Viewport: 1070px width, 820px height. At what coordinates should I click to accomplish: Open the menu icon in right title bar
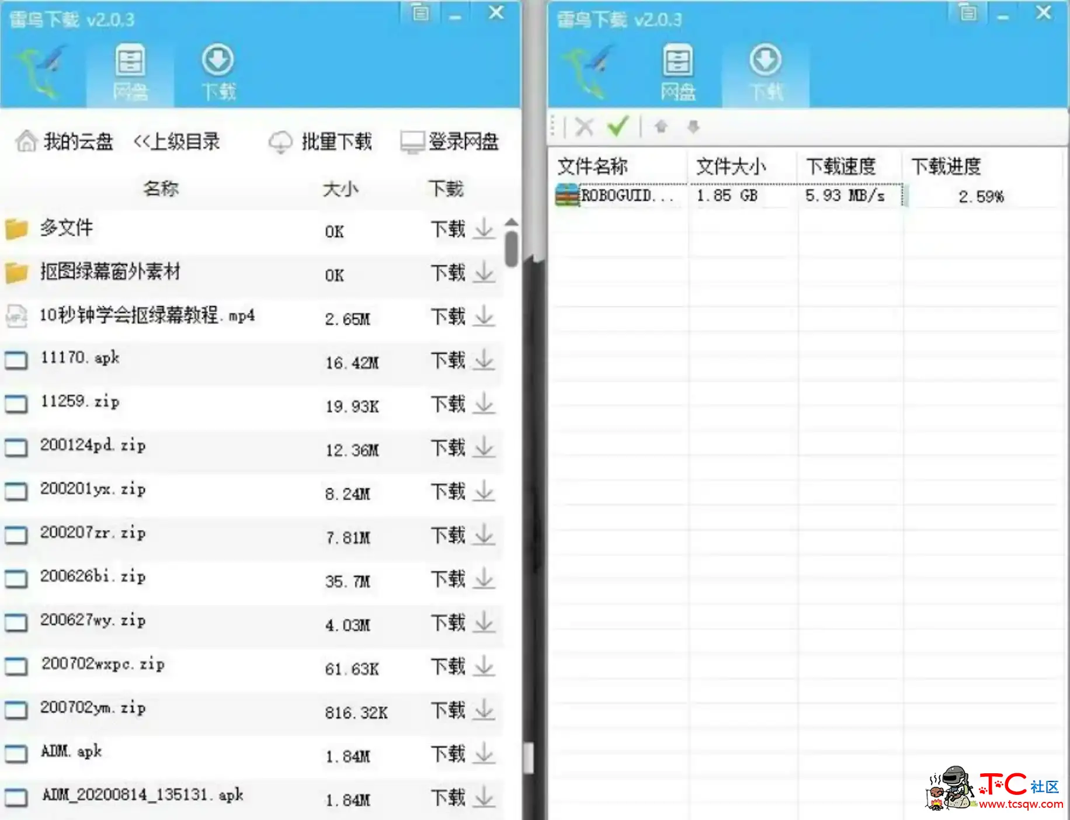tap(968, 13)
